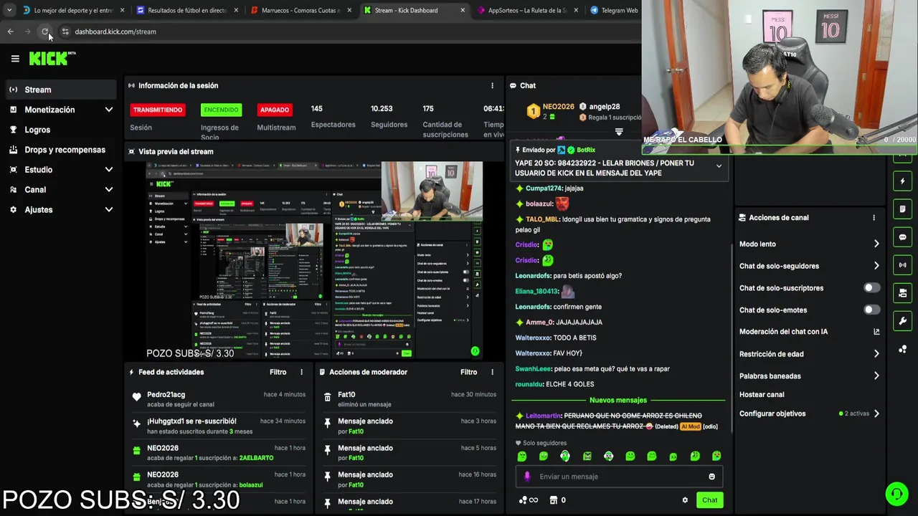Click the three-dots cluster widget icon
The height and width of the screenshot is (516, 918).
tap(902, 349)
